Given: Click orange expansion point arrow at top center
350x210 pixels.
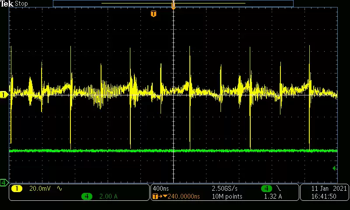Looking at the screenshot, I should tap(173, 5).
